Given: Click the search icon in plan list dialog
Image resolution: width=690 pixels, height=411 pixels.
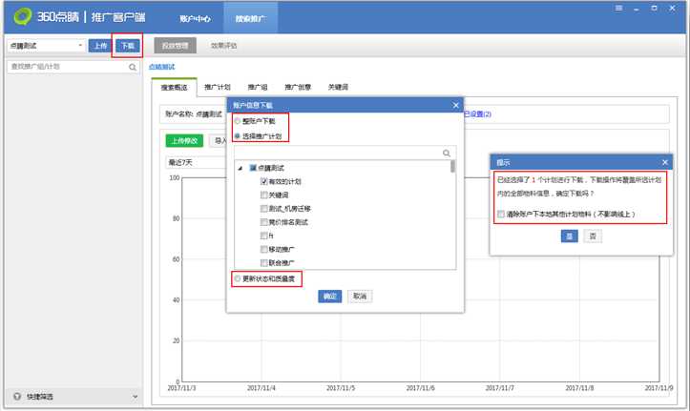Looking at the screenshot, I should pos(446,153).
